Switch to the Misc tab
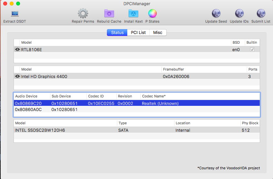Image resolution: width=273 pixels, height=179 pixels. [158, 33]
